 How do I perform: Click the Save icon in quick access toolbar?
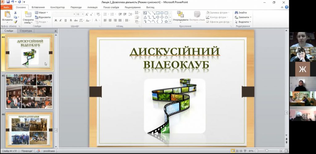[8, 2]
